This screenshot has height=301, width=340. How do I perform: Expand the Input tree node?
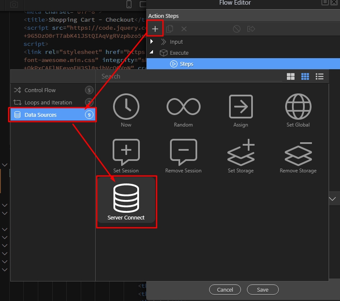coord(152,42)
